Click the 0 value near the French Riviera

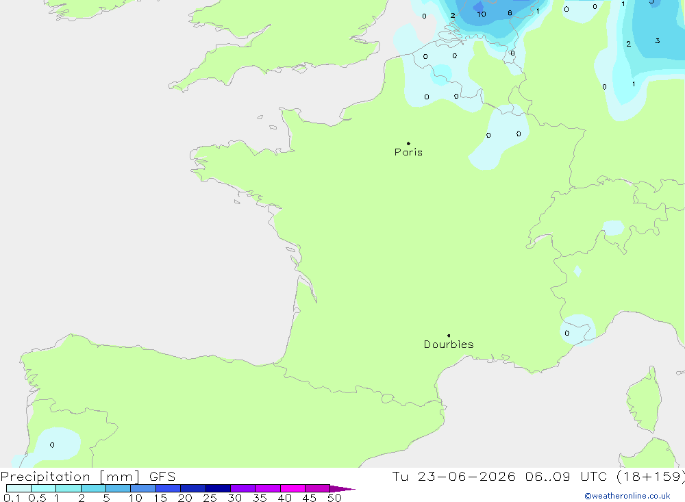click(567, 333)
